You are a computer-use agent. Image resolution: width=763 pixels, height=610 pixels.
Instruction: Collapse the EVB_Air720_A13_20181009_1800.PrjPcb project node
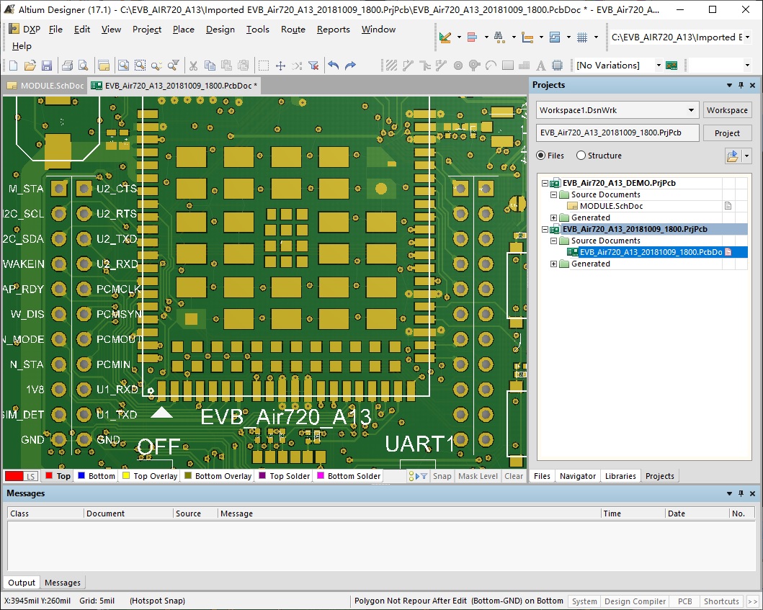click(x=545, y=229)
